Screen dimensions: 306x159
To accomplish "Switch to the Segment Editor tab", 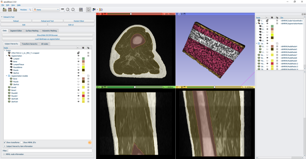I will (16, 30).
